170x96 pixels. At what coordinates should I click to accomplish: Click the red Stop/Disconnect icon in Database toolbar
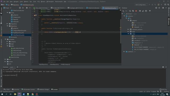click(x=136, y=11)
